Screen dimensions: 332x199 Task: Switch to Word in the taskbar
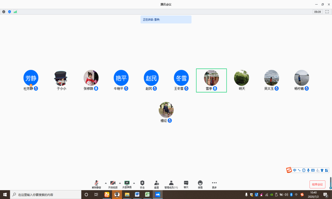(137, 195)
